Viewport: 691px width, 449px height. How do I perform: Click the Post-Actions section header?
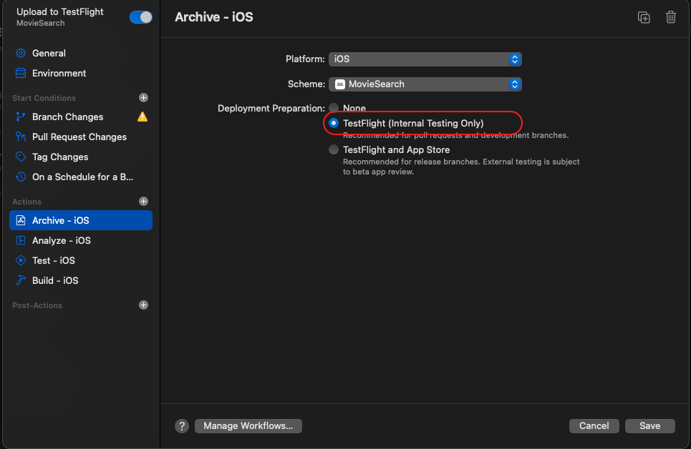37,305
